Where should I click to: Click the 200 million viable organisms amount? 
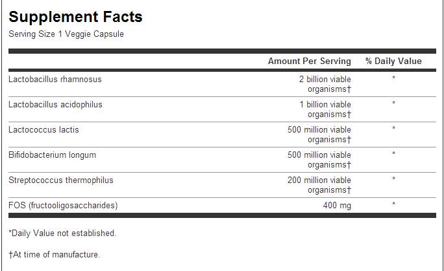pos(319,185)
